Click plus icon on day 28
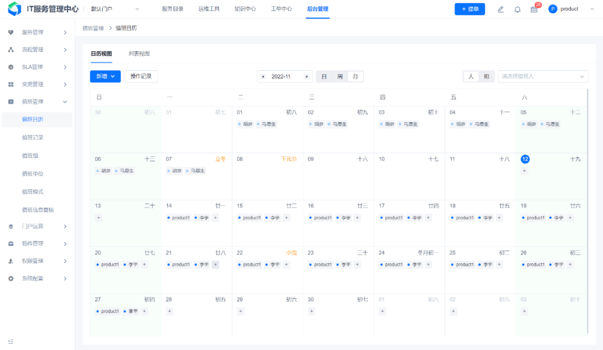 (x=169, y=311)
